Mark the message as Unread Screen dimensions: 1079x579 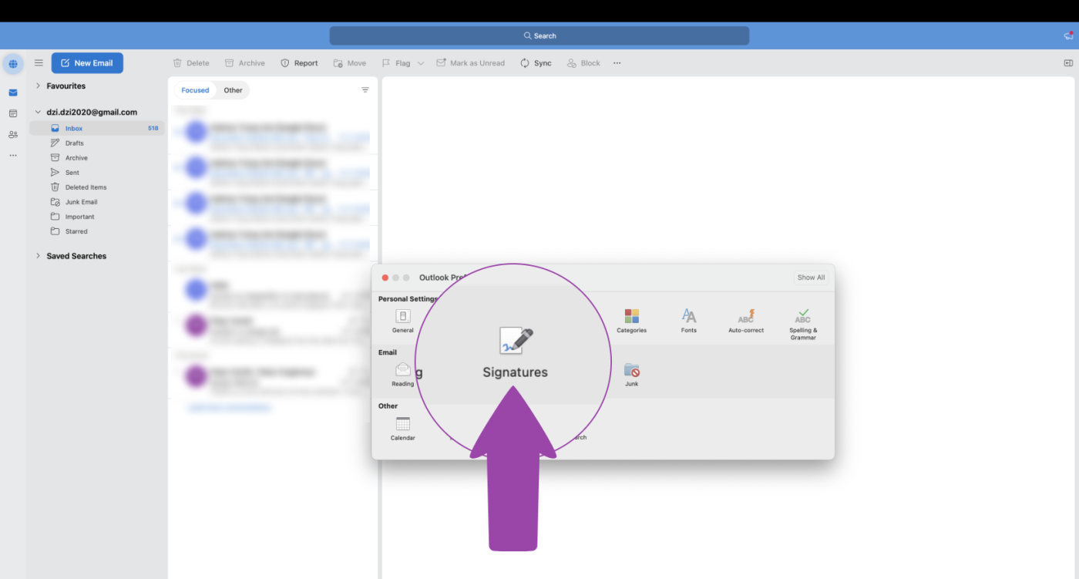pos(471,63)
